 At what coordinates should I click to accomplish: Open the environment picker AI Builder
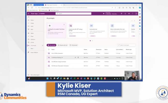pos(110,14)
